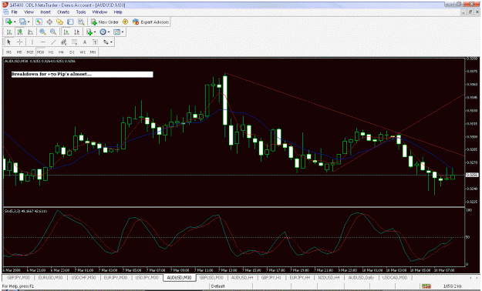
Task: Expand the Profiles dropdown arrow
Action: pos(29,22)
